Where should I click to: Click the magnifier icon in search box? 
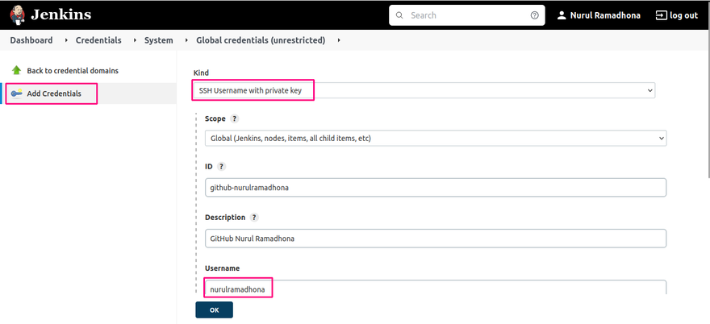(399, 15)
